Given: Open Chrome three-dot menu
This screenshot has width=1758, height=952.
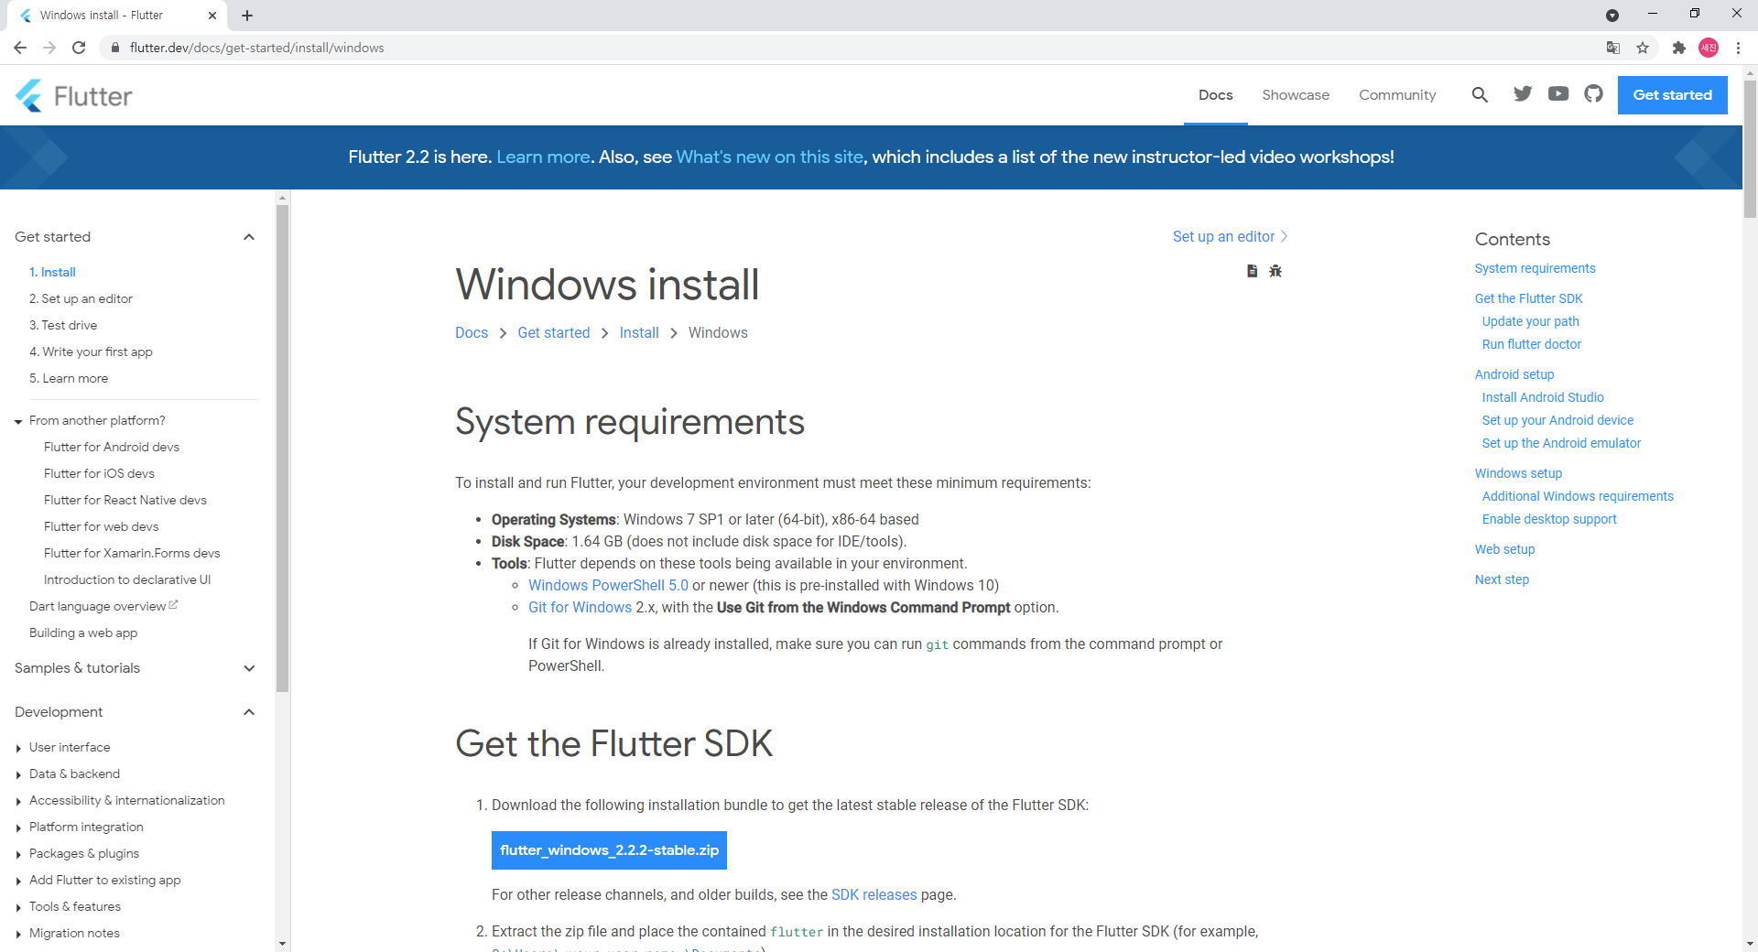Looking at the screenshot, I should pyautogui.click(x=1738, y=48).
